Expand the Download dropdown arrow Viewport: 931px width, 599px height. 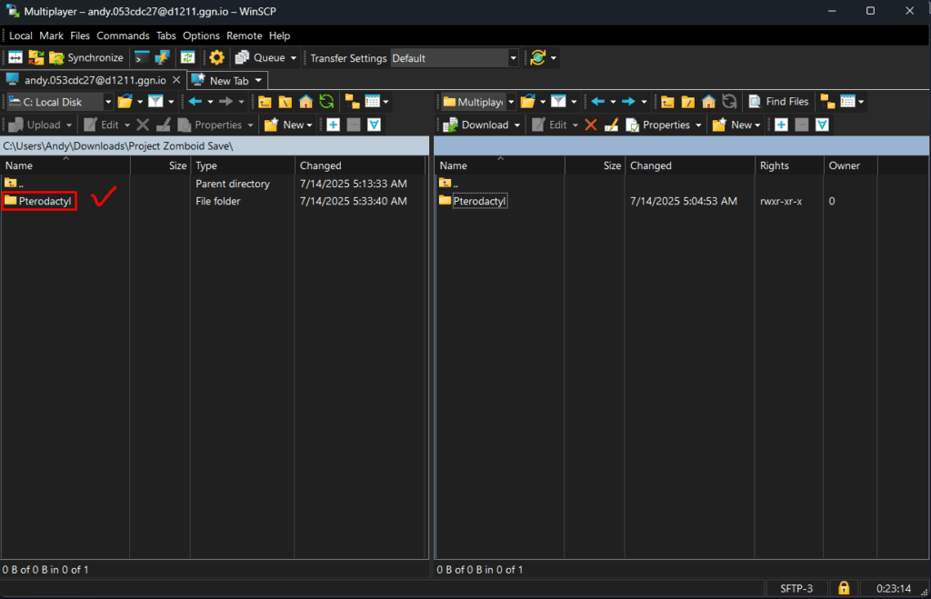[517, 125]
